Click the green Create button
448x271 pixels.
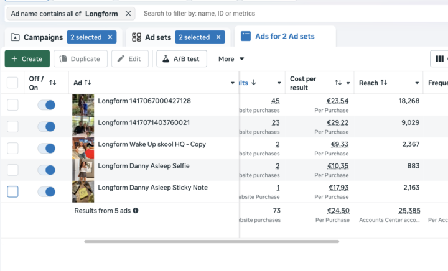[27, 59]
